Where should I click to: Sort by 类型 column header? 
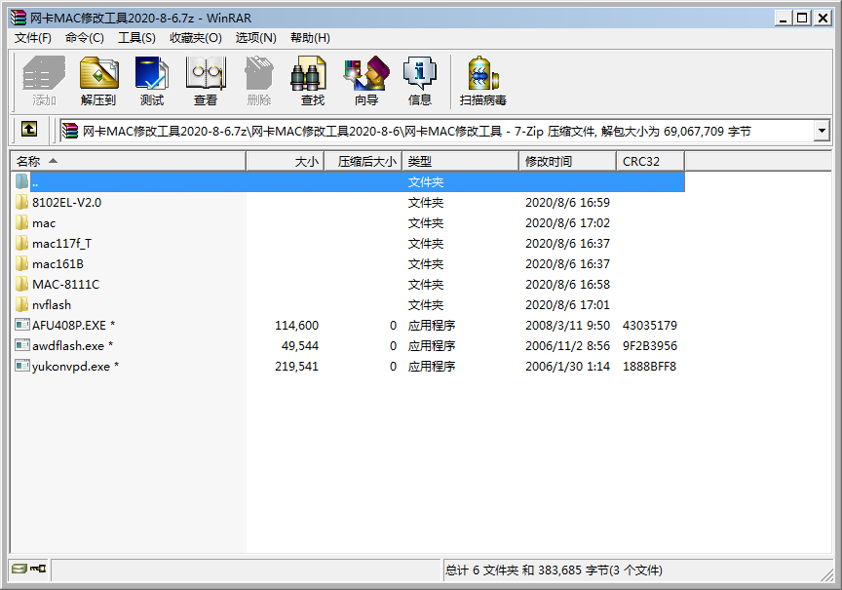tap(460, 161)
